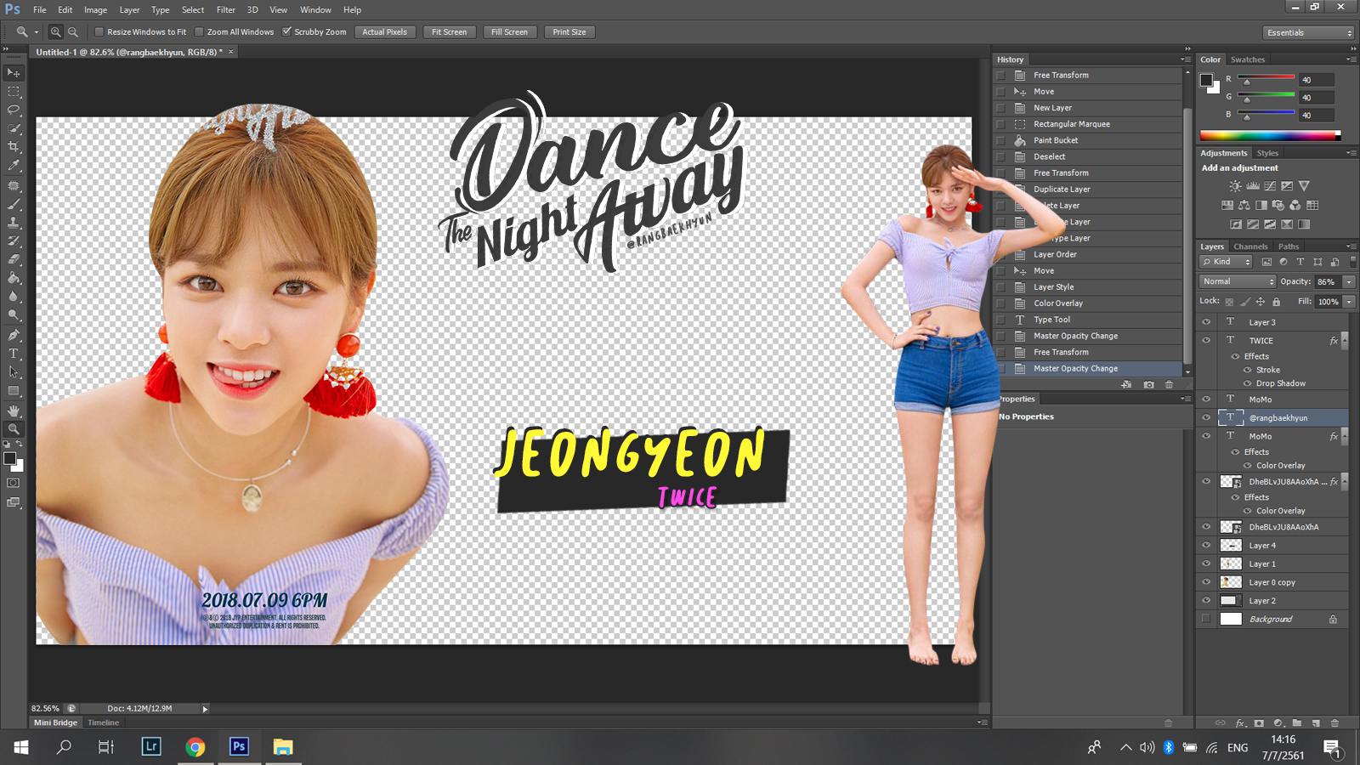Open the Opacity slider dropdown arrow
The height and width of the screenshot is (765, 1360).
pyautogui.click(x=1349, y=281)
